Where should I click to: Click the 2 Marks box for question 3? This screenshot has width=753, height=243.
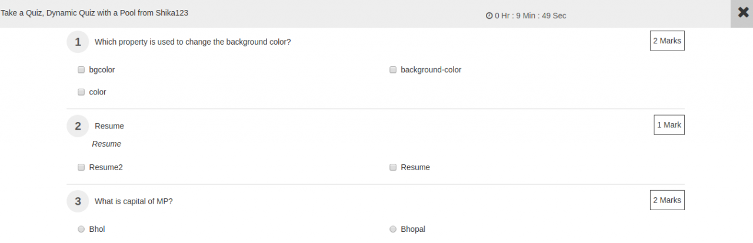pyautogui.click(x=667, y=200)
